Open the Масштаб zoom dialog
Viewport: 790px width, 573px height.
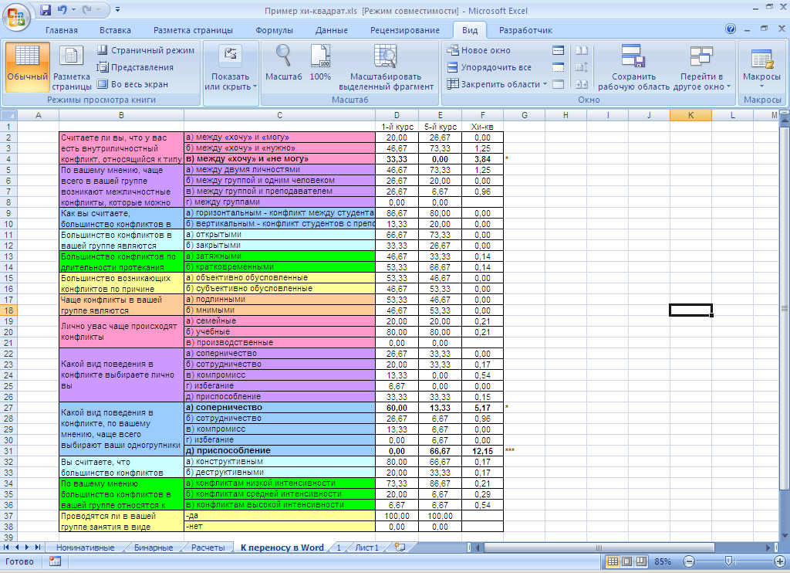pyautogui.click(x=284, y=63)
